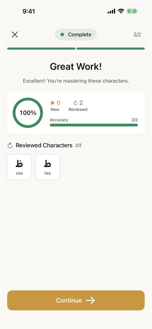Tap the Reviewed Characters heading
152x329 pixels.
click(x=44, y=145)
